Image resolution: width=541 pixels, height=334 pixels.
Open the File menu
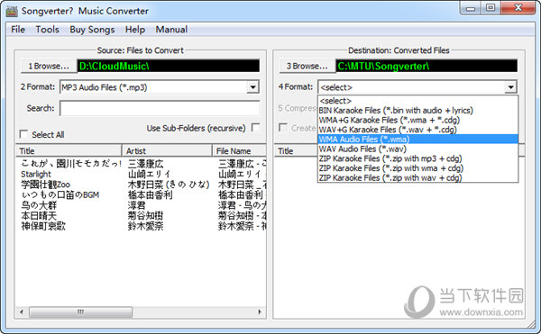18,30
